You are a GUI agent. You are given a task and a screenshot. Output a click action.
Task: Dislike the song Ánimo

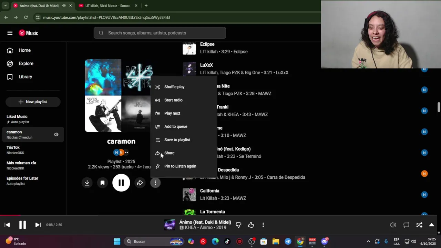tap(238, 225)
